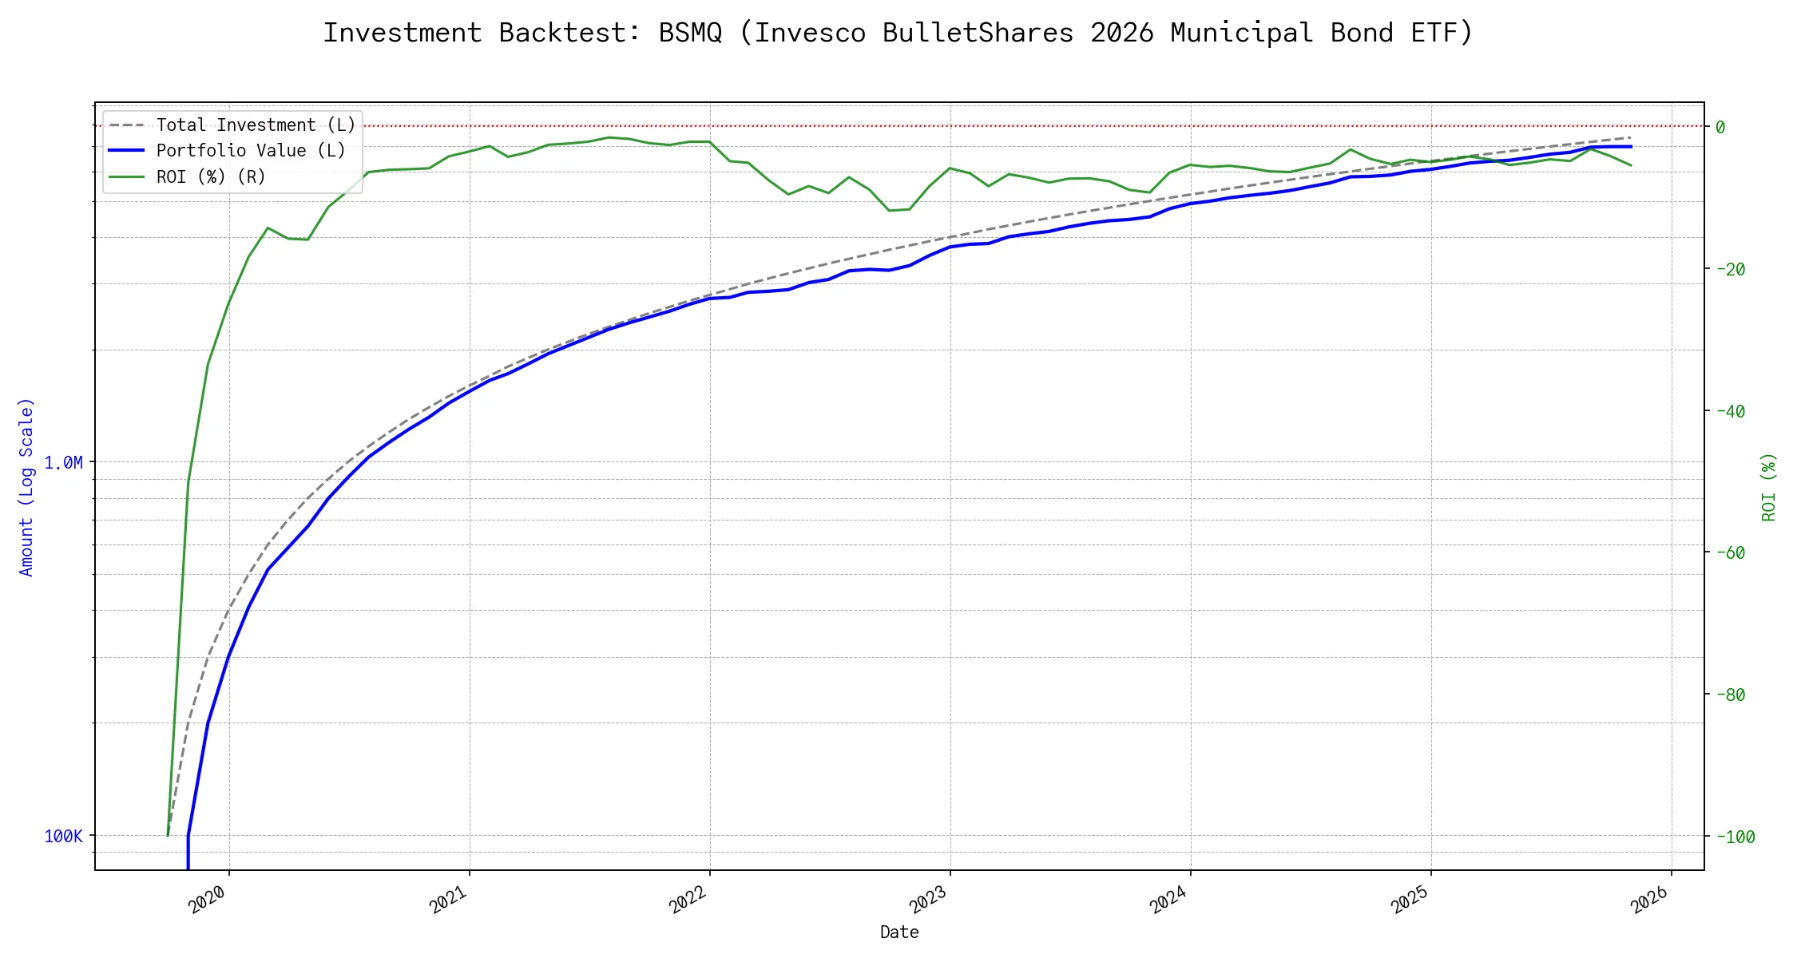
Task: Click the -100 ROI axis tick label
Action: point(1735,837)
